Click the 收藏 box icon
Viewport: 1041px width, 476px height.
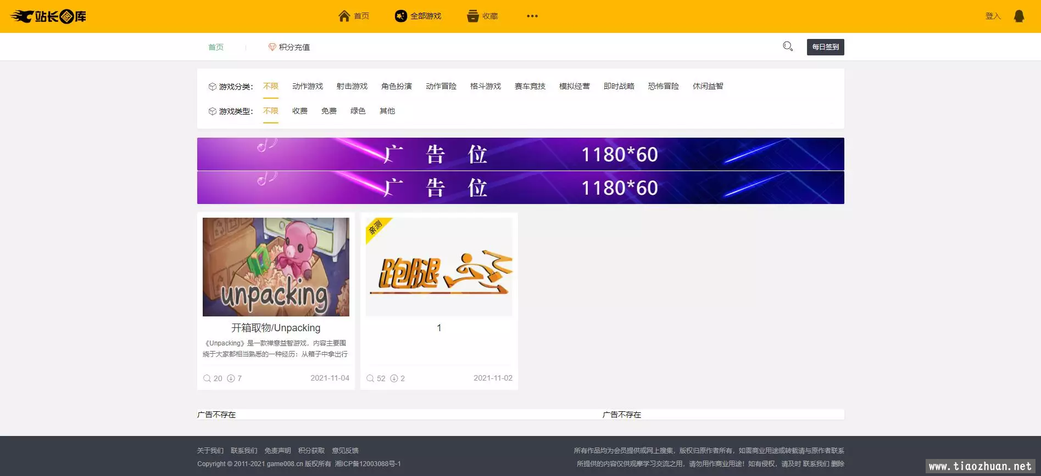[472, 16]
